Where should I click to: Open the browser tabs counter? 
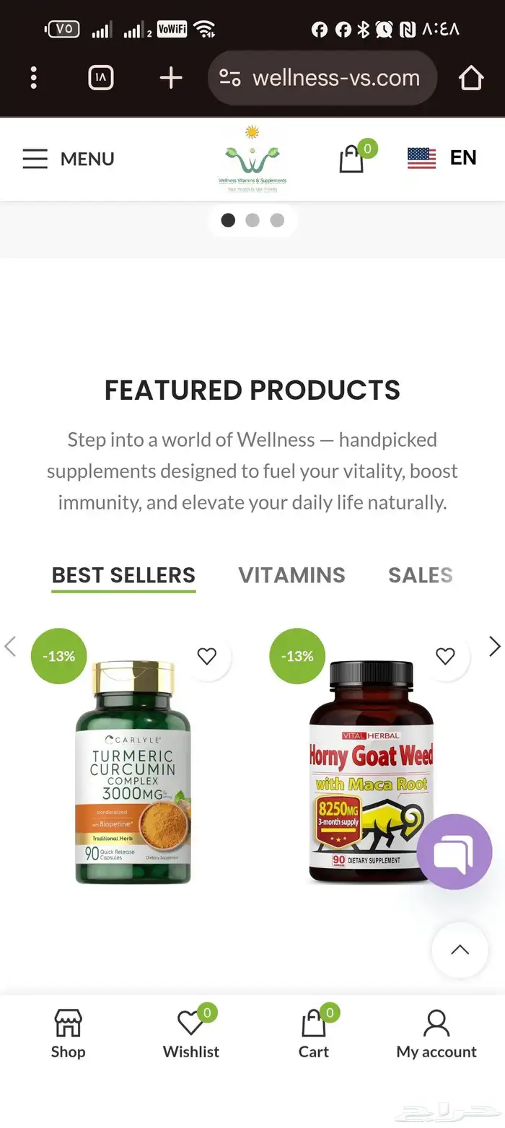[x=101, y=77]
